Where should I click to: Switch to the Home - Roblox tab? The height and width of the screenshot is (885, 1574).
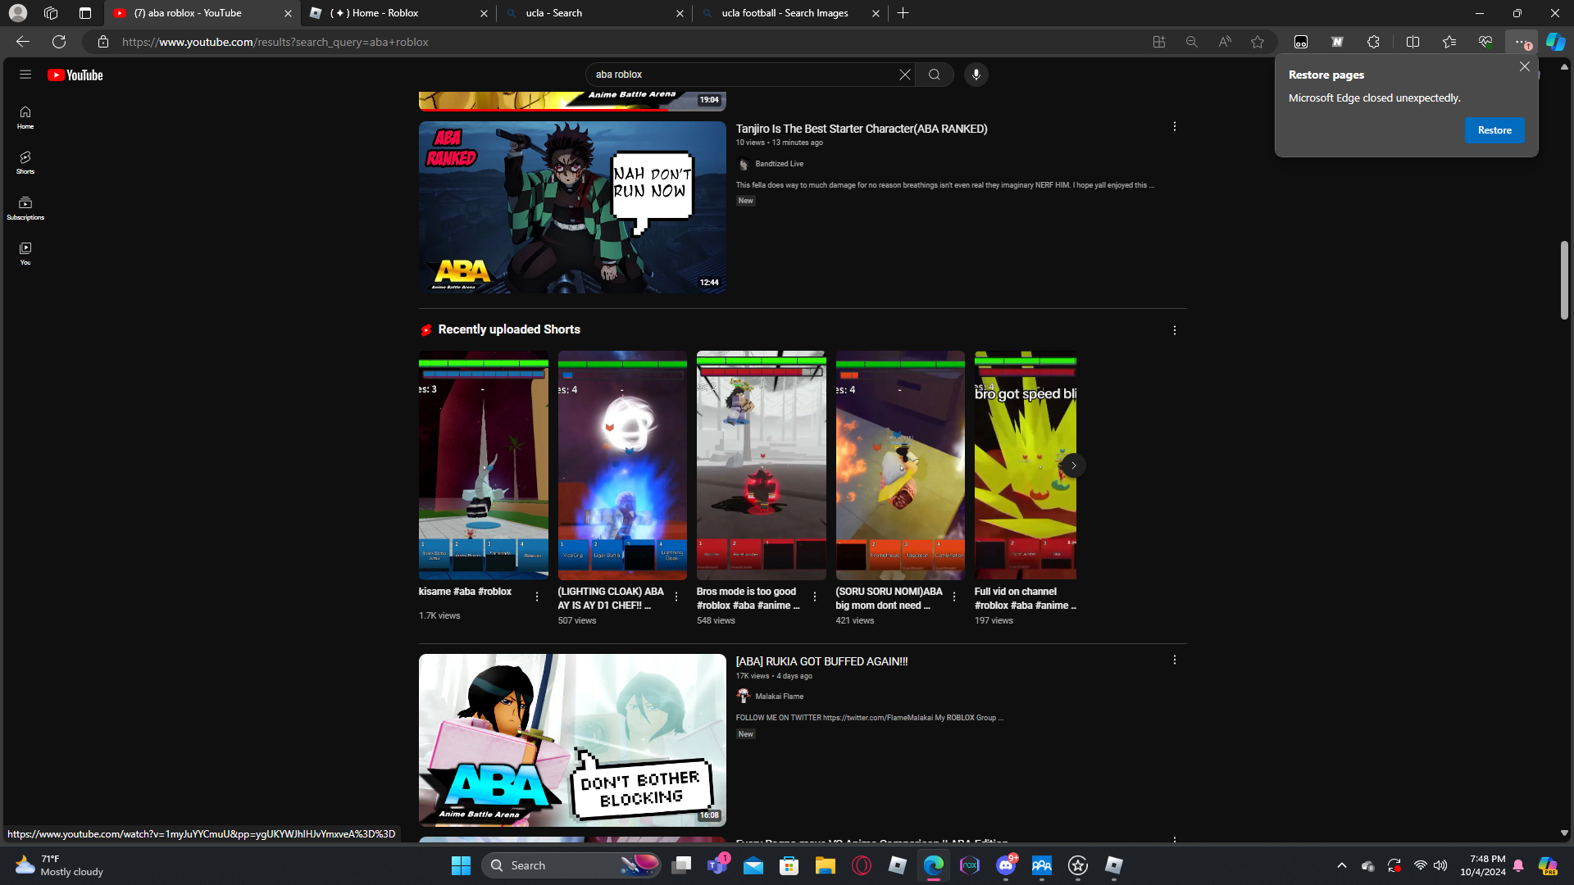(x=398, y=13)
